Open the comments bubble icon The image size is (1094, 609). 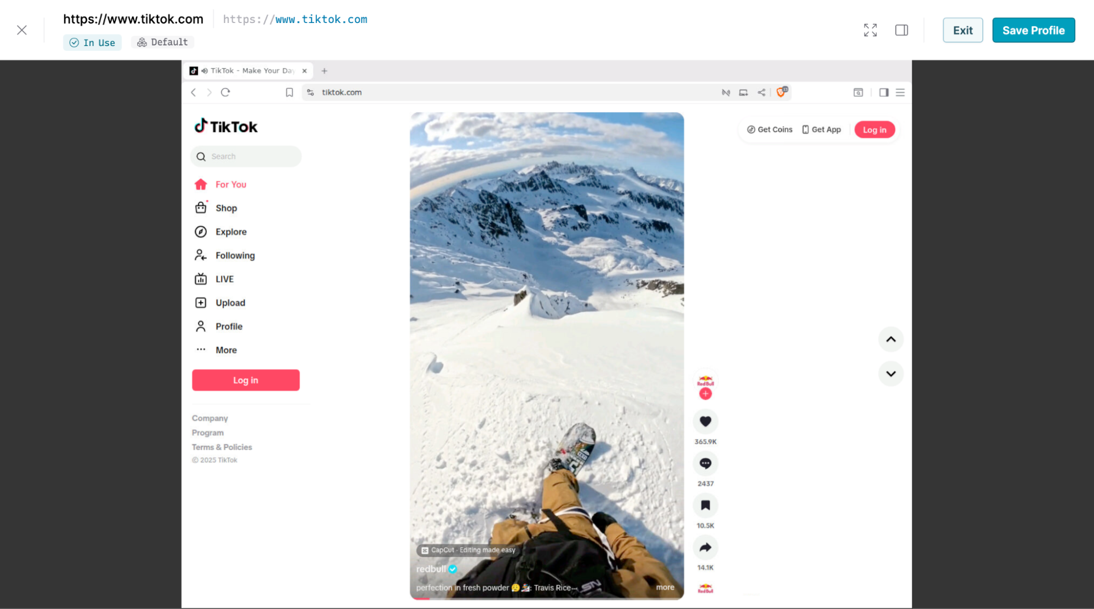(x=705, y=463)
